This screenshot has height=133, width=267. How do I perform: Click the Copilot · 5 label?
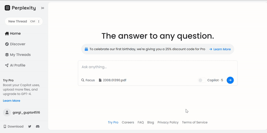point(215,80)
